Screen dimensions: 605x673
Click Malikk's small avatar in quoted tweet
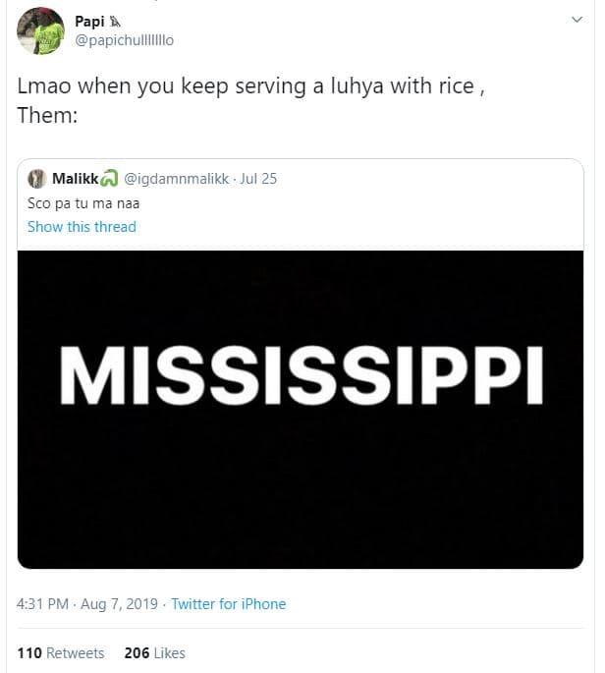(x=37, y=179)
